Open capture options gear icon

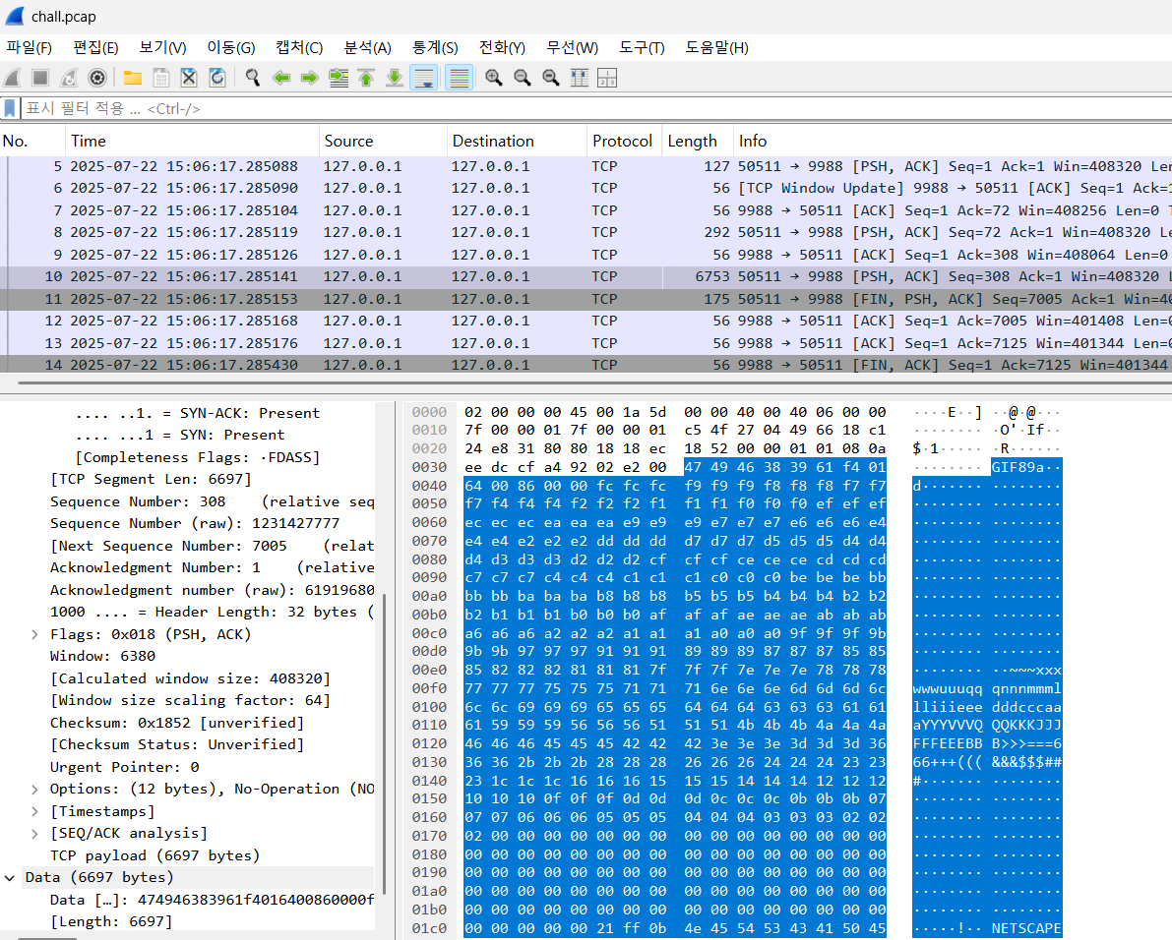click(x=97, y=78)
